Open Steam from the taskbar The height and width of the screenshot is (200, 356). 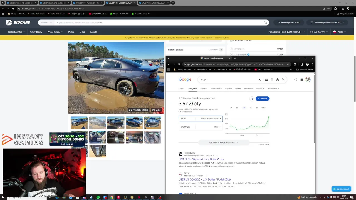click(91, 197)
